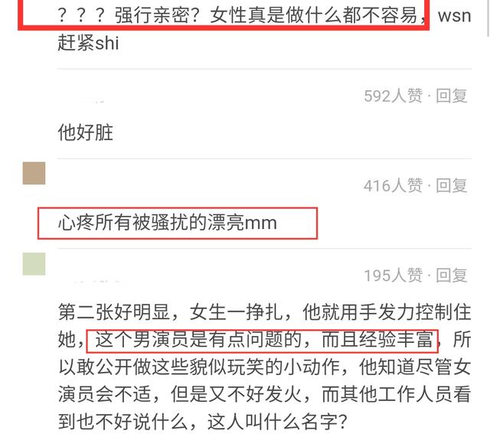This screenshot has width=490, height=434.
Task: Select the comment text 他好脏
Action: (85, 132)
